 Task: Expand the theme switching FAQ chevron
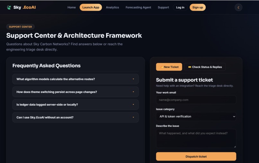[133, 92]
